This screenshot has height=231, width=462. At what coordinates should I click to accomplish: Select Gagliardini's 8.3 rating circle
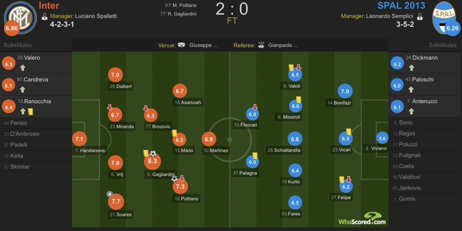tap(152, 161)
